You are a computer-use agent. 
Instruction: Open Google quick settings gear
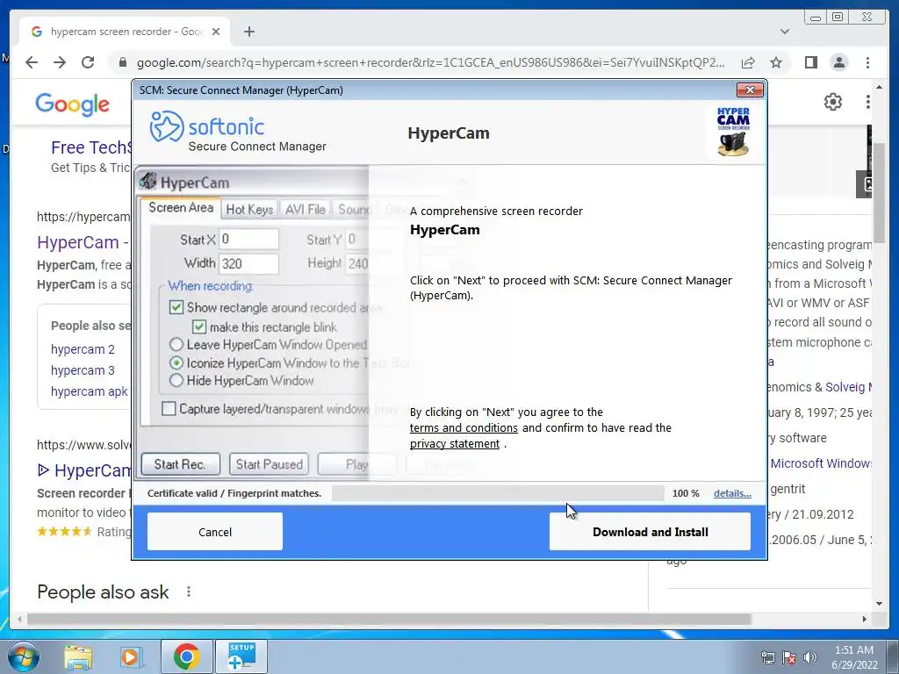832,102
